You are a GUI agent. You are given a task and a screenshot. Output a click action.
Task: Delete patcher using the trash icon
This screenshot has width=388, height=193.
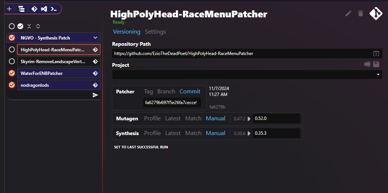[361, 13]
